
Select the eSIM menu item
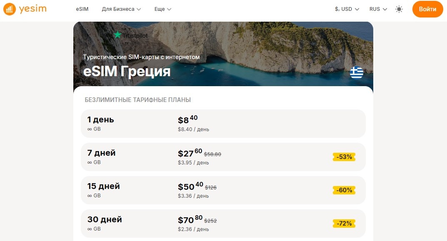click(x=82, y=9)
